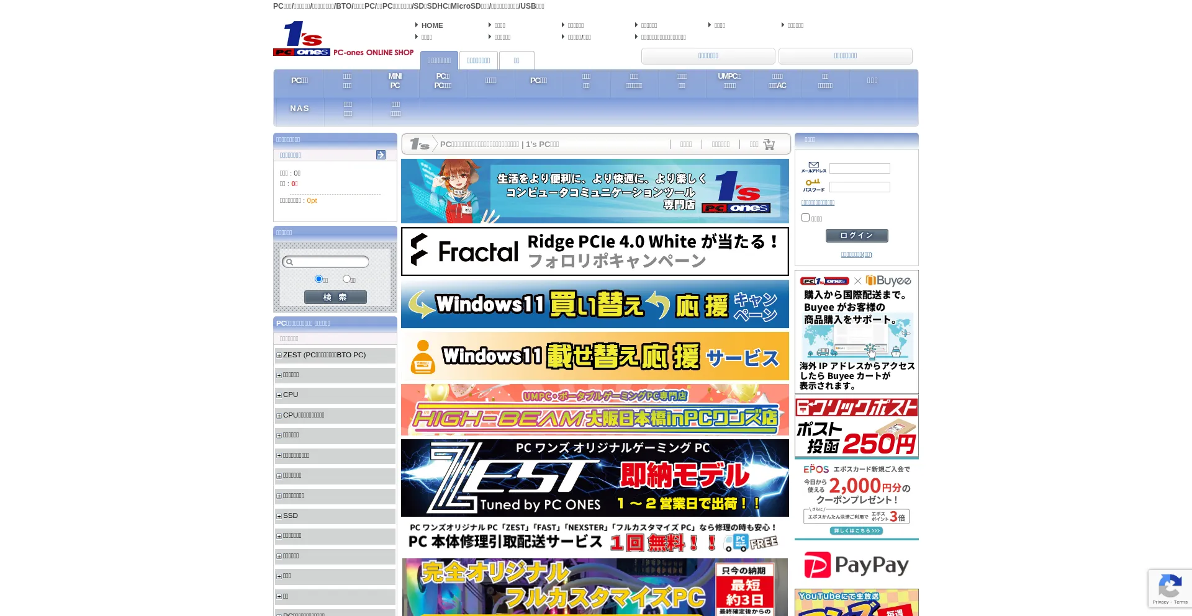Tick the checkbox below the password field
Viewport: 1192px width, 616px height.
[x=805, y=218]
